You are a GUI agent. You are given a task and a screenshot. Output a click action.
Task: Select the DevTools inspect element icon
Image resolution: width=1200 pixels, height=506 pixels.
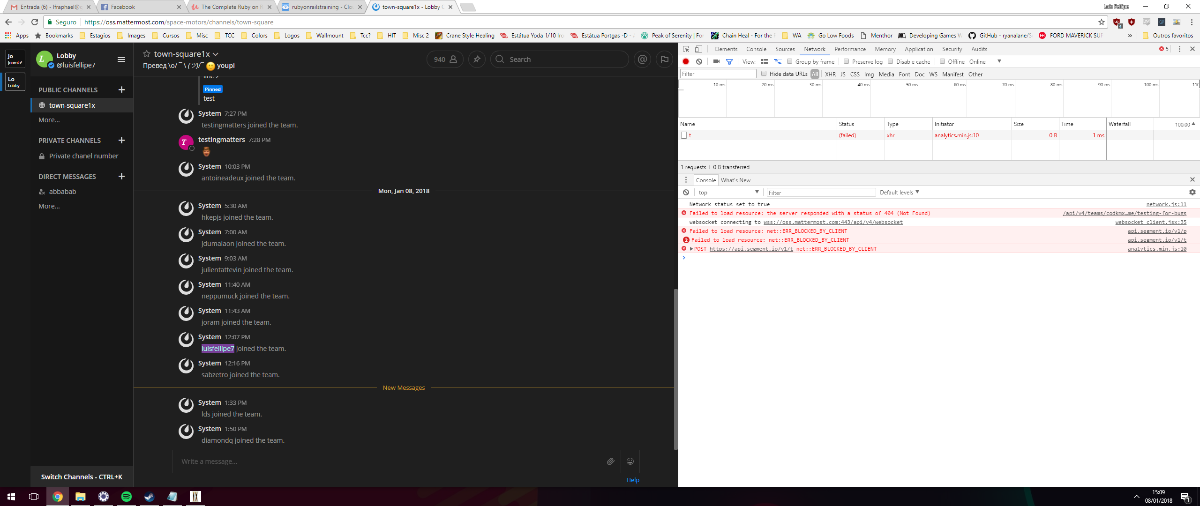[x=686, y=49]
